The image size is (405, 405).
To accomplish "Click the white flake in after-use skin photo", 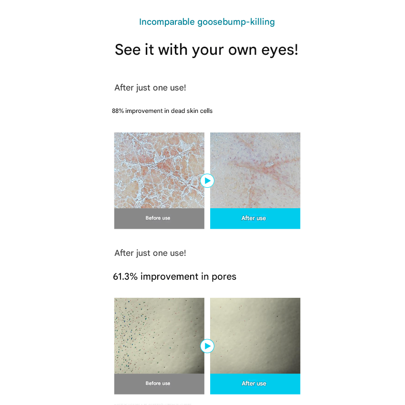I will point(269,164).
